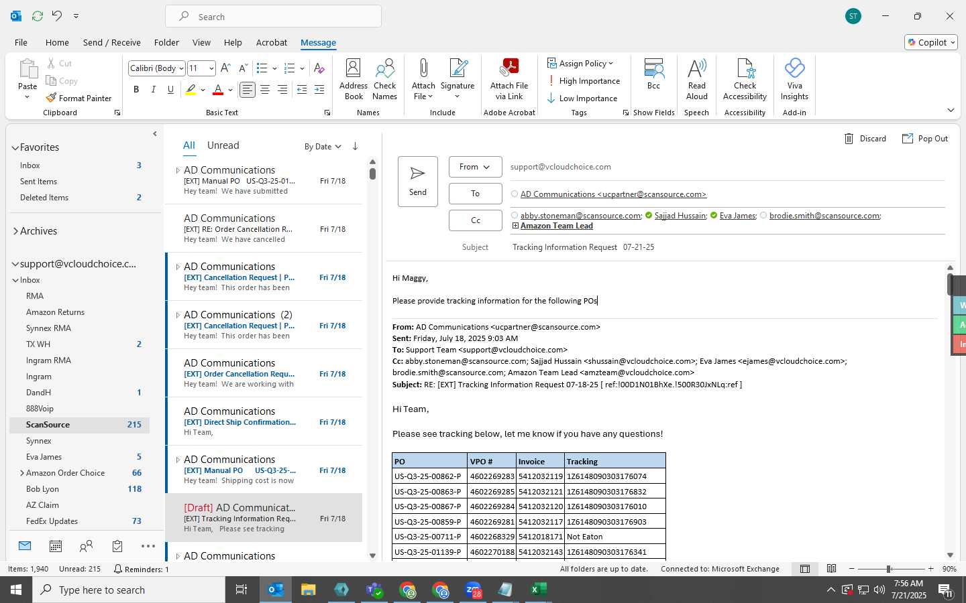
Task: Increase the font size
Action: 225,68
